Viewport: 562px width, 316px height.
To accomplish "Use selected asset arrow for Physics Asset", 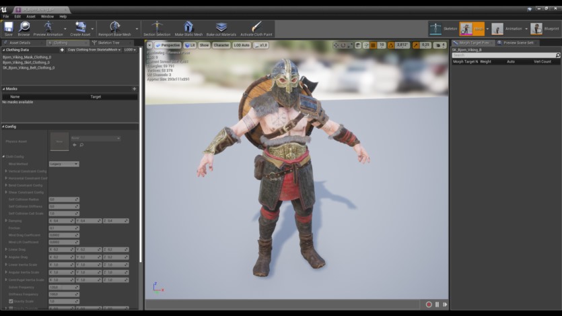I will [75, 145].
